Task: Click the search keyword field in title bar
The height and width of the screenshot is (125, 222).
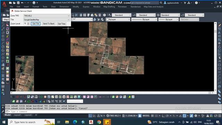Action: 144,3
